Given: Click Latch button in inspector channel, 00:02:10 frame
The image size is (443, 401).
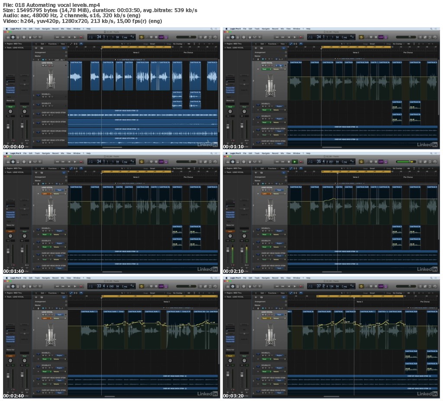Looking at the screenshot, I should coord(230,231).
